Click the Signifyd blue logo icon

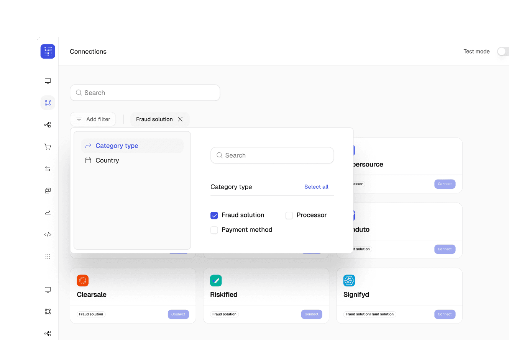point(349,280)
